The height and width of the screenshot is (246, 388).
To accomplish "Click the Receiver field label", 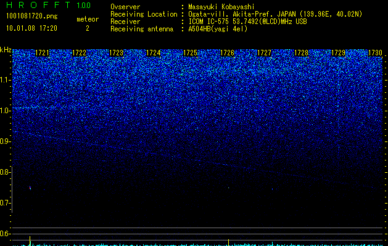I will tap(125, 22).
